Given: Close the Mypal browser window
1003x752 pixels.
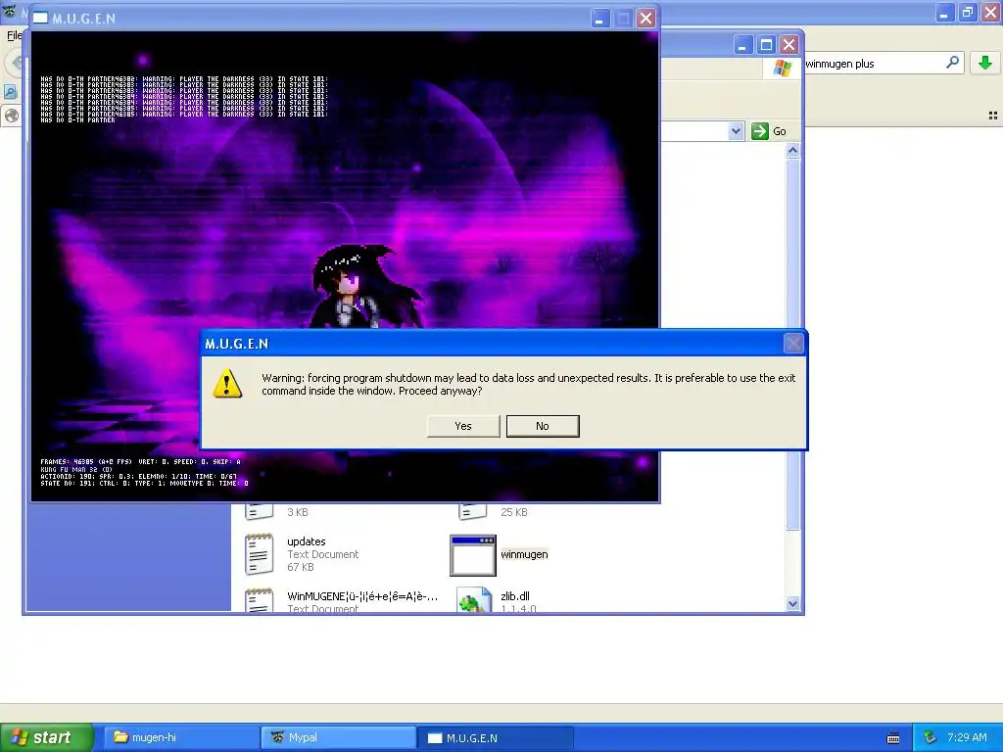Looking at the screenshot, I should [991, 12].
